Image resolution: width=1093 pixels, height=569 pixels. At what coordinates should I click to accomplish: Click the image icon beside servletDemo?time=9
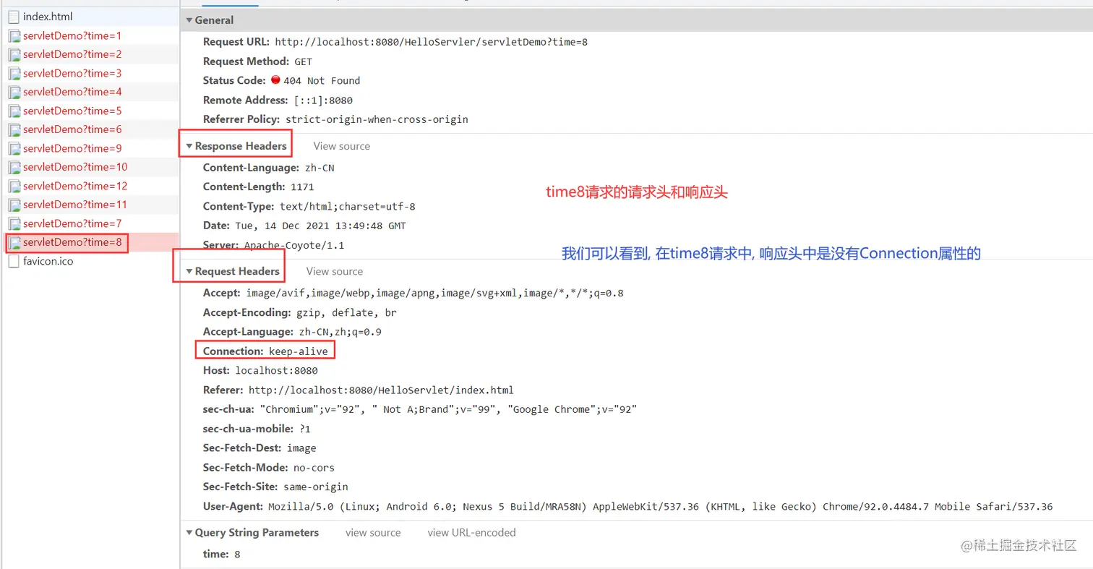click(x=14, y=148)
